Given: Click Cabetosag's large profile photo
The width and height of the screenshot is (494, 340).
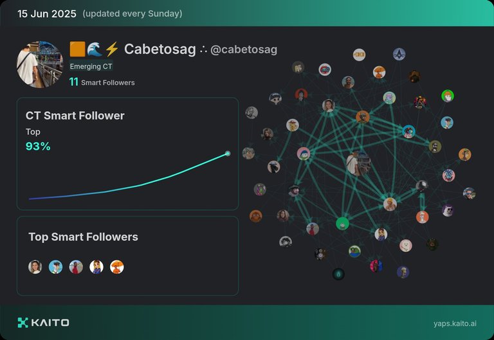Looking at the screenshot, I should (40, 64).
